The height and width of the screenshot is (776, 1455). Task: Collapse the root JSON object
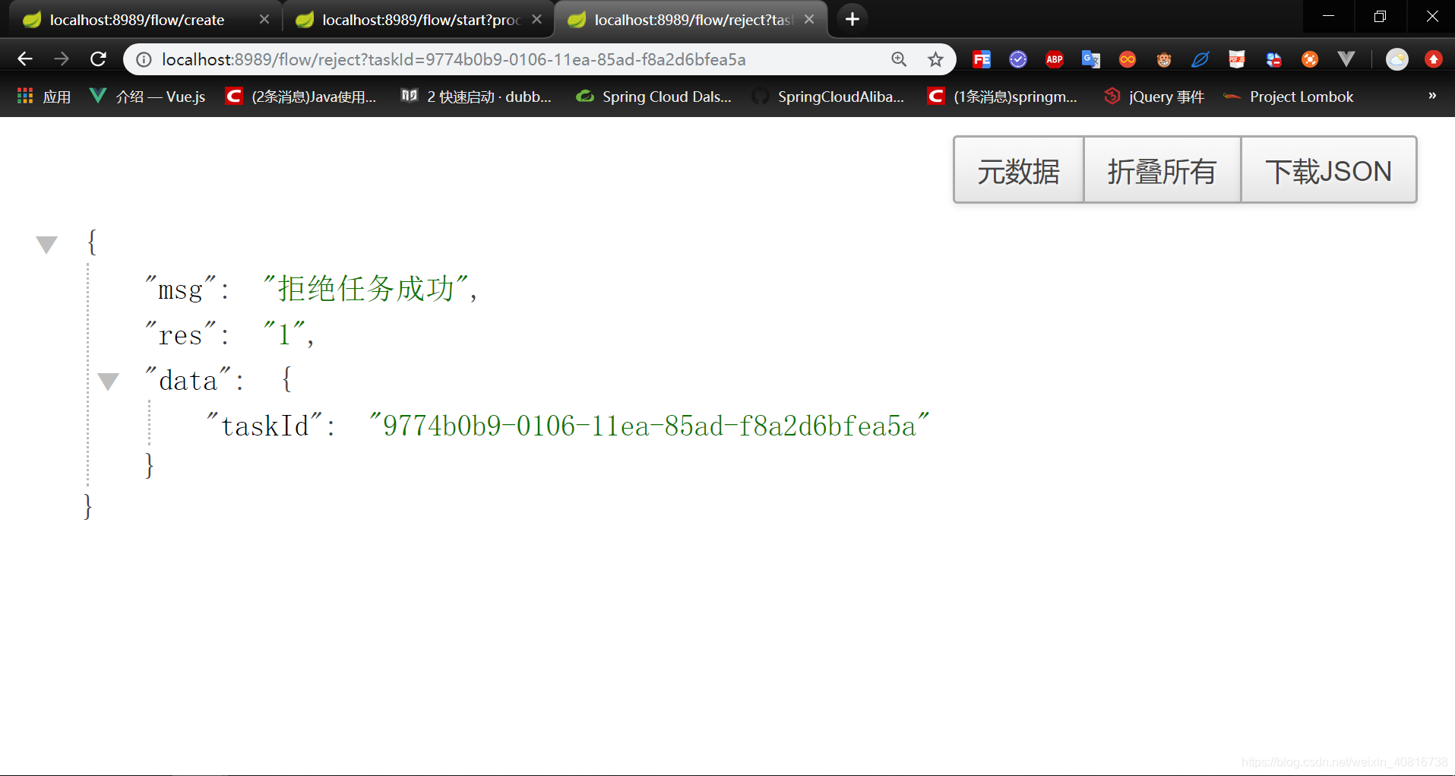coord(47,245)
